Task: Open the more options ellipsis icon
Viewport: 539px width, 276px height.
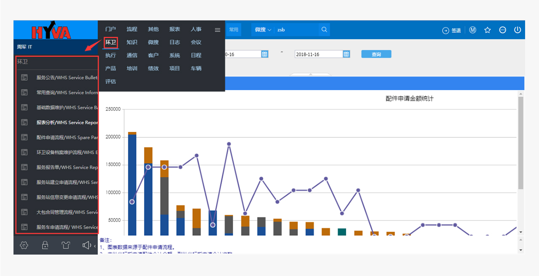Action: coord(502,30)
